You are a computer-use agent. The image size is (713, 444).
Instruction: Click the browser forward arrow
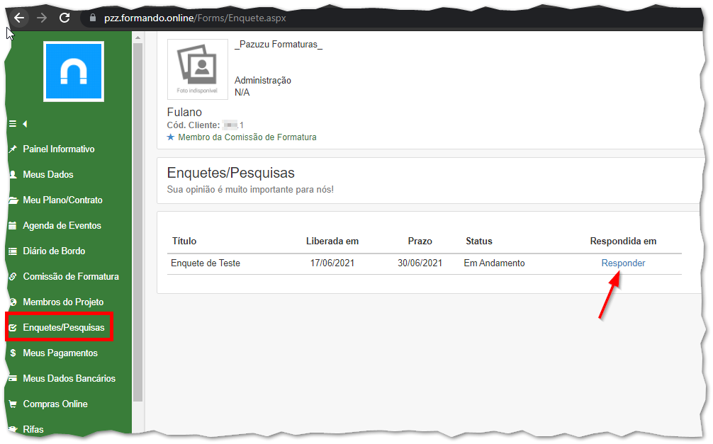pos(42,18)
